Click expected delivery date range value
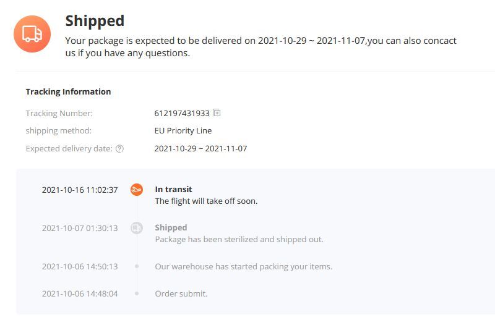Viewport: 495px width, 320px height. click(200, 148)
